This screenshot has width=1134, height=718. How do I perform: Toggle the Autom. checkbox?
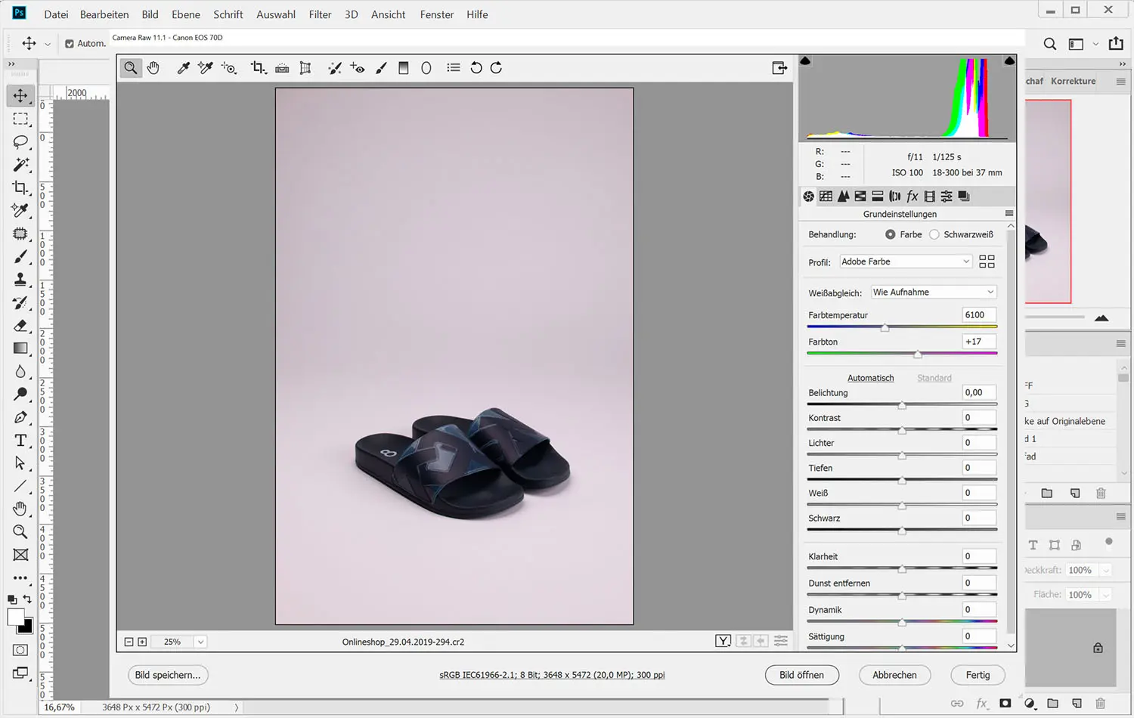tap(70, 44)
